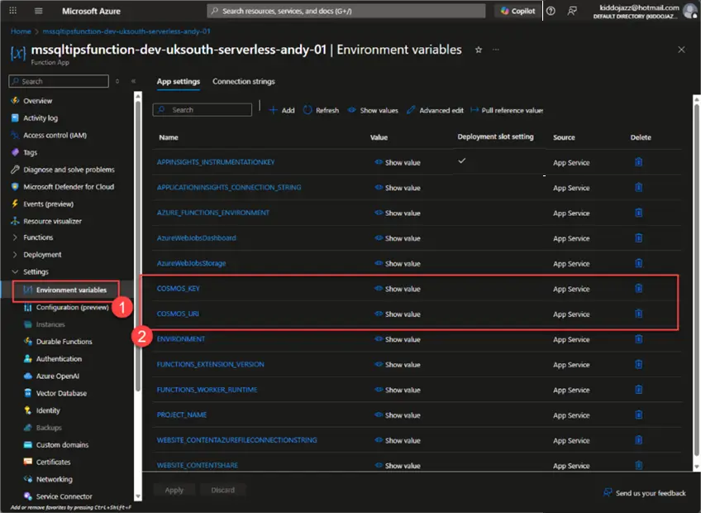Switch to the Connection strings tab
The height and width of the screenshot is (513, 701).
pyautogui.click(x=244, y=81)
